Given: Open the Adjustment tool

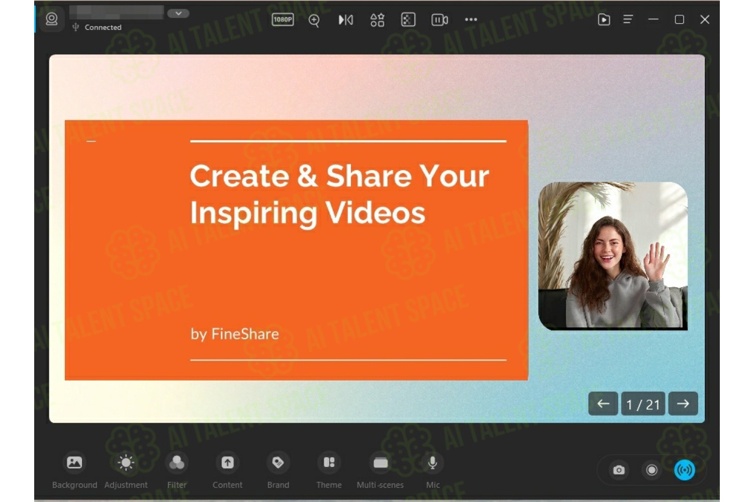Looking at the screenshot, I should tap(126, 470).
